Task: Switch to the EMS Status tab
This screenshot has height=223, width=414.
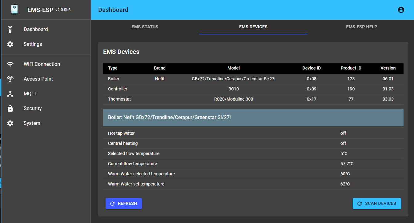Action: click(145, 27)
